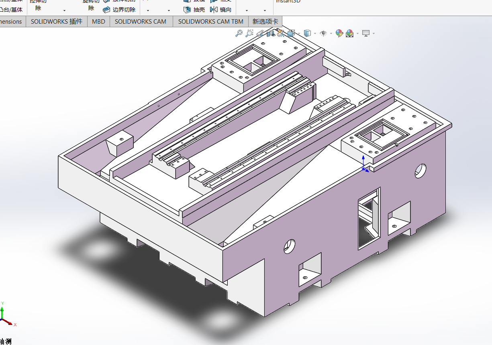Switch to the SOLIDWORKS CAM tab
The width and height of the screenshot is (492, 345).
click(x=141, y=22)
